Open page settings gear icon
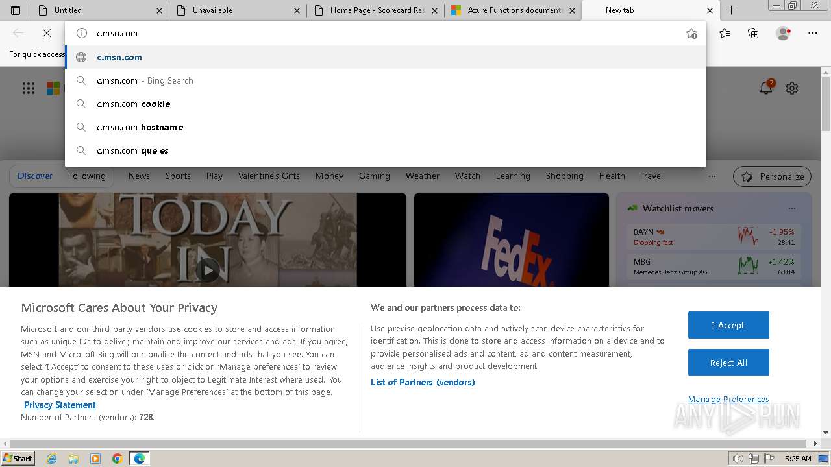 click(792, 88)
